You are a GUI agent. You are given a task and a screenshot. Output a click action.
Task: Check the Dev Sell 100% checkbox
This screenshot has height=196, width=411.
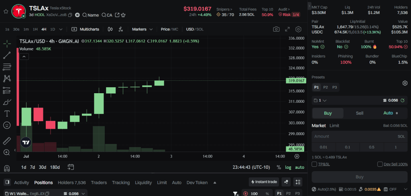click(x=380, y=164)
